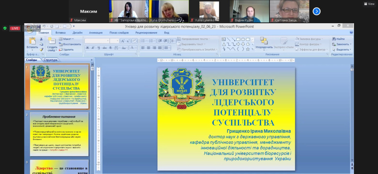Screen dimensions: 378x174
Task: Select the Проблемне питання slide thumbnail
Action: pos(59,134)
